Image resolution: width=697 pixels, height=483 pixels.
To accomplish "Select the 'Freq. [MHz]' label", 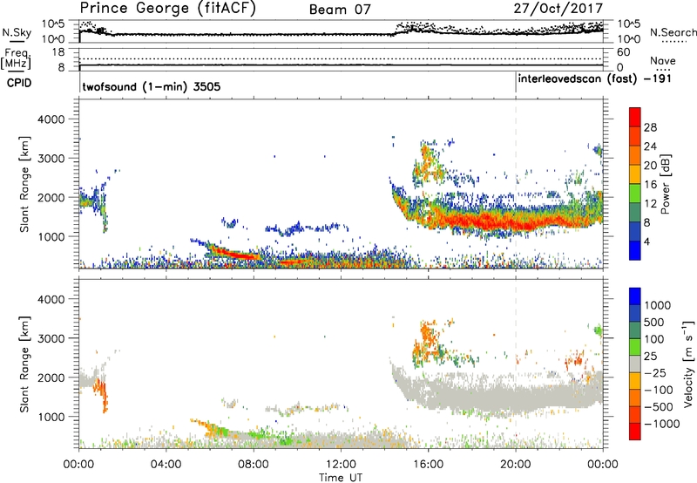I will click(17, 59).
